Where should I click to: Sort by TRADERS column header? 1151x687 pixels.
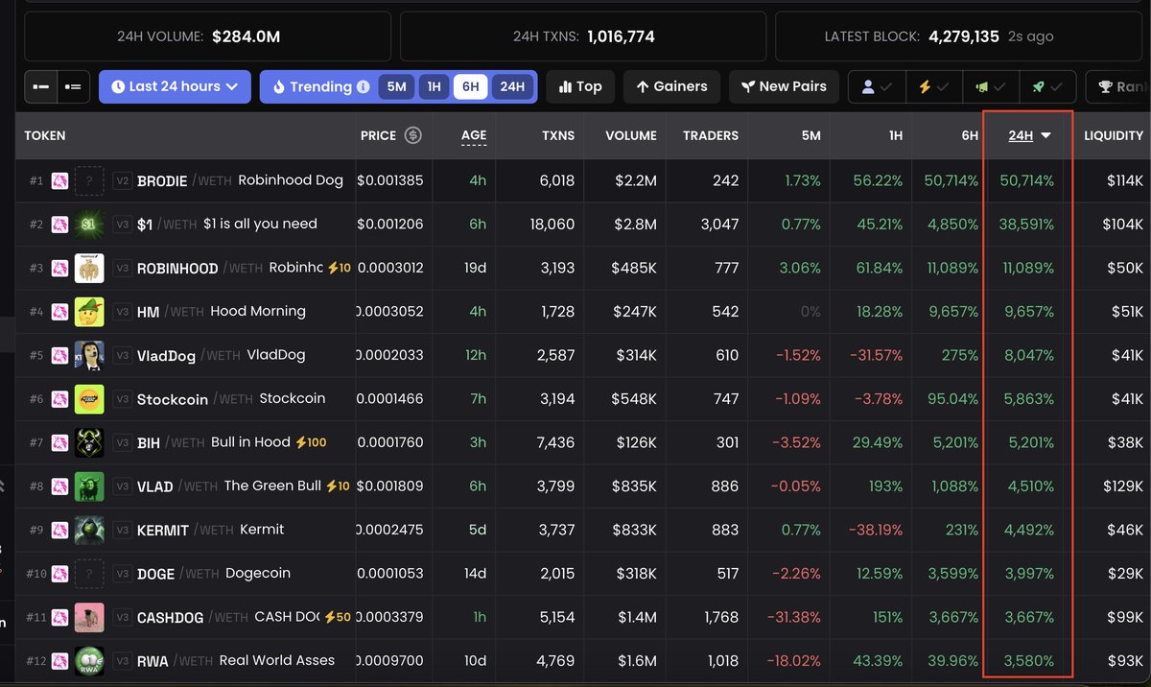(x=711, y=135)
